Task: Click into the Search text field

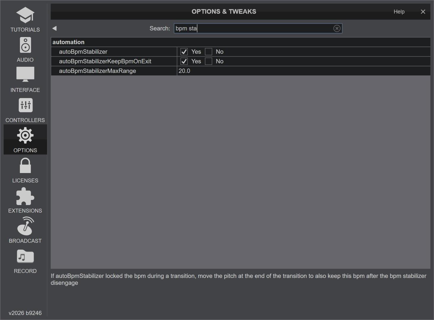Action: click(x=255, y=28)
